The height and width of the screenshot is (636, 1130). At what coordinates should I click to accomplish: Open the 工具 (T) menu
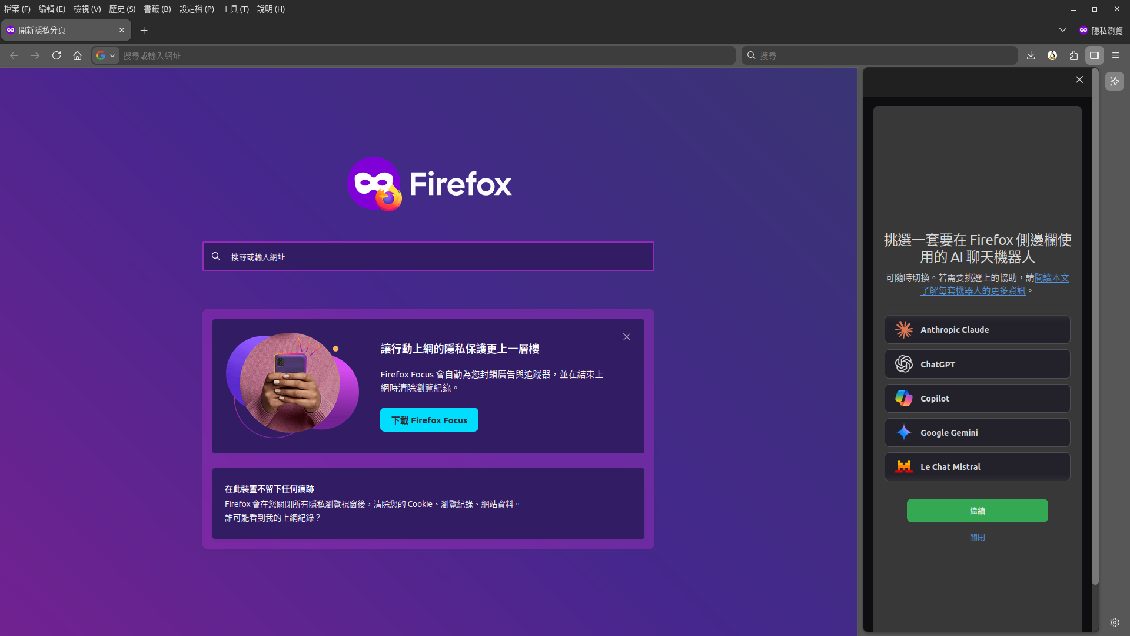[x=235, y=9]
